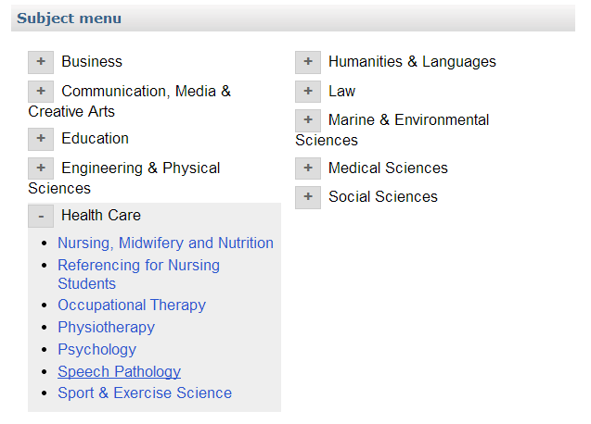Screen dimensions: 591x424
Task: Collapse the Health Care section
Action: pyautogui.click(x=41, y=216)
